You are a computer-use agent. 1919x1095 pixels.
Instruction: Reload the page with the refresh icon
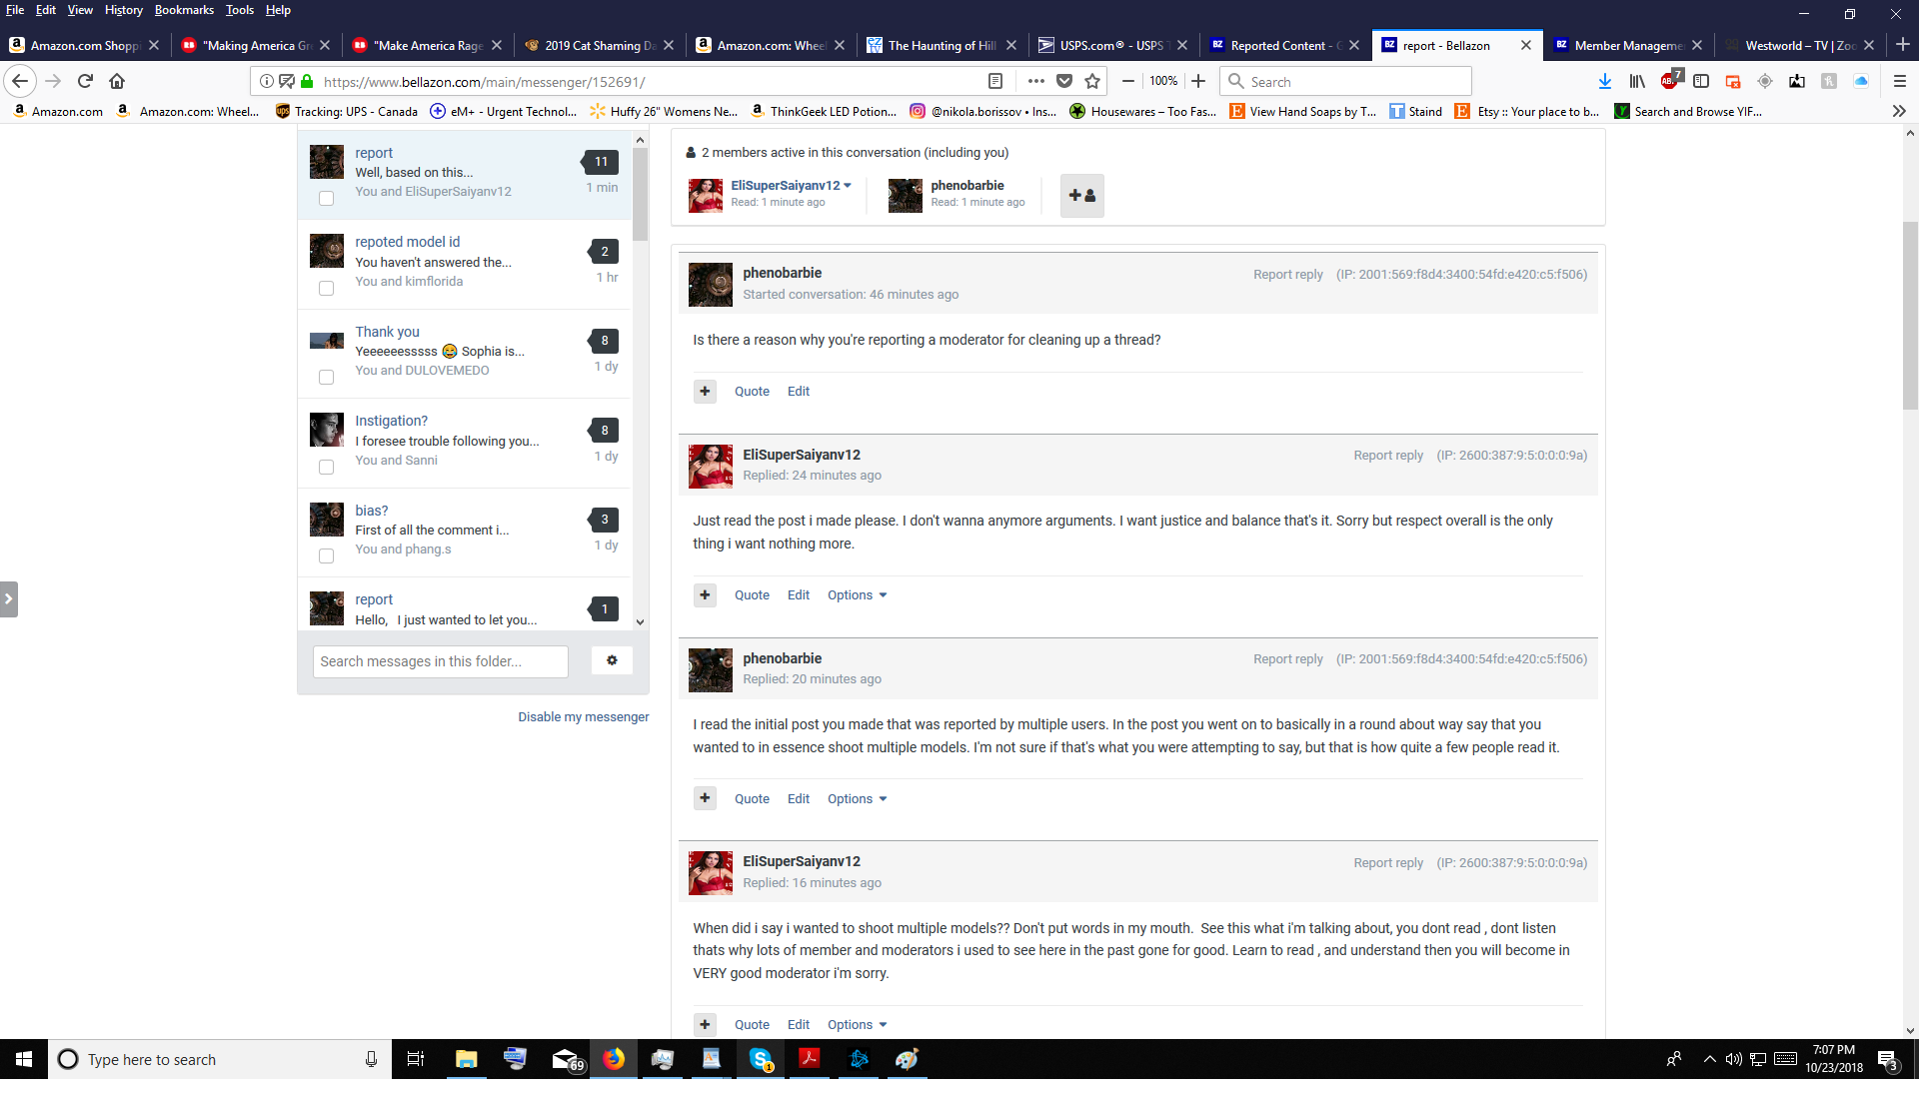[x=85, y=81]
